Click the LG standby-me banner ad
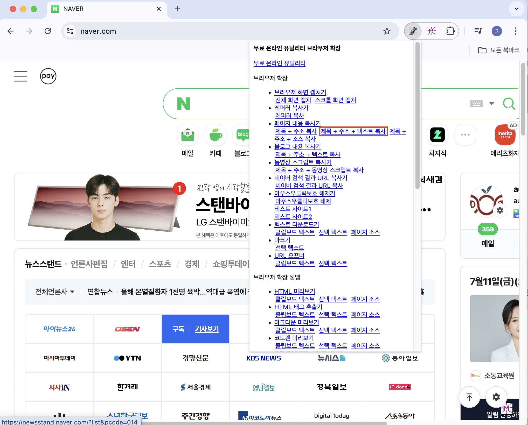The height and width of the screenshot is (425, 528). point(132,207)
